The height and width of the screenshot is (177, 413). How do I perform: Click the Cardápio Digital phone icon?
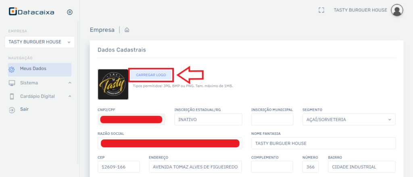coord(12,97)
